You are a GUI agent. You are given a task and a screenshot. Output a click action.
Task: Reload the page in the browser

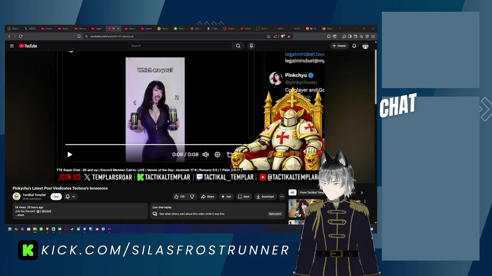pyautogui.click(x=21, y=36)
